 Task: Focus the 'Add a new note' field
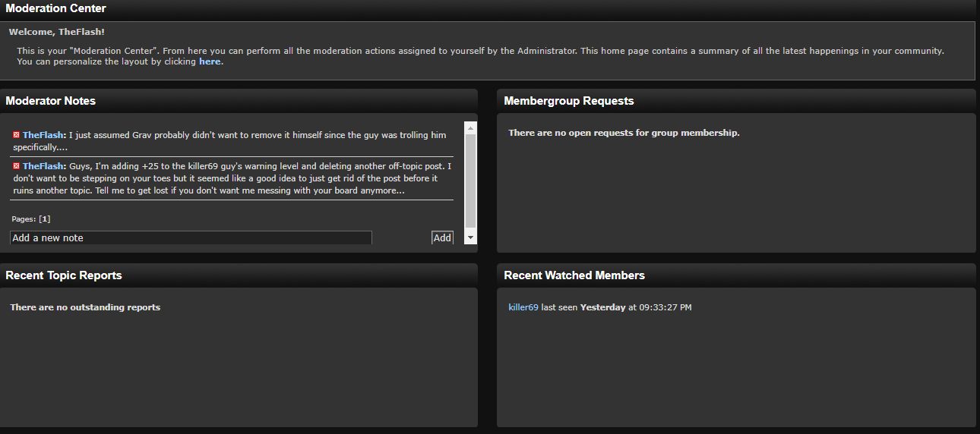click(x=191, y=237)
